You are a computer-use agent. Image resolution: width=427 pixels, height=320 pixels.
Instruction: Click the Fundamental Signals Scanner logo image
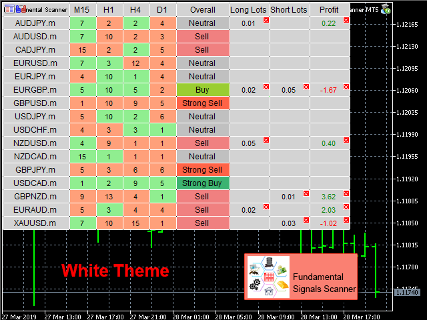click(x=268, y=277)
